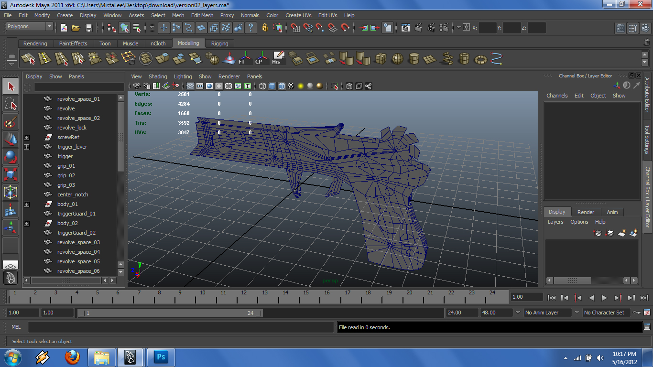Click the IPR render clapperboard icon
653x367 pixels.
coord(431,28)
